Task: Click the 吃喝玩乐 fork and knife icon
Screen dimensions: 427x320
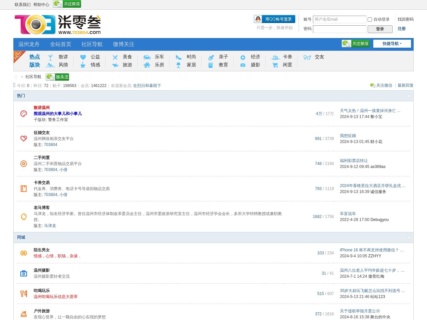Action: coord(24,294)
